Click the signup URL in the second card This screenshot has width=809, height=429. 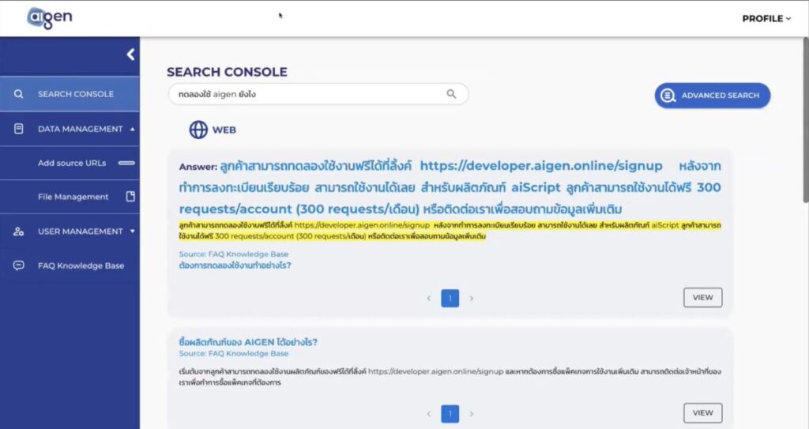(436, 371)
